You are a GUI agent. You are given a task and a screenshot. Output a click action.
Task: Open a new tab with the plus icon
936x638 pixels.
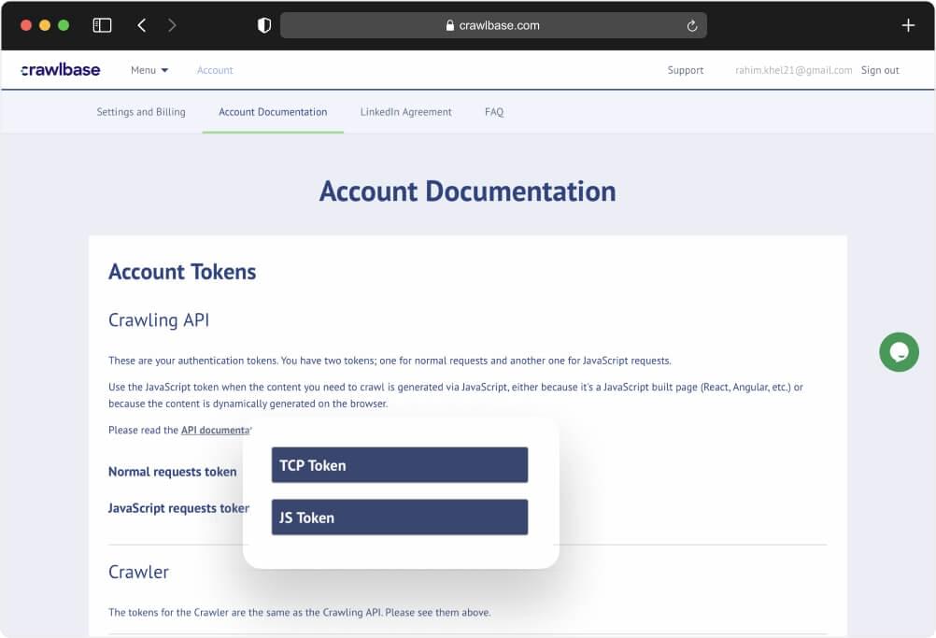click(x=907, y=25)
